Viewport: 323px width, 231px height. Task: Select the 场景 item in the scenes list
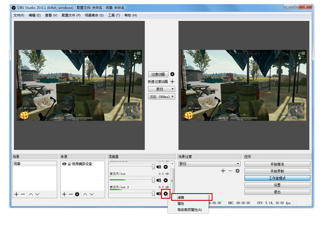[x=34, y=164]
